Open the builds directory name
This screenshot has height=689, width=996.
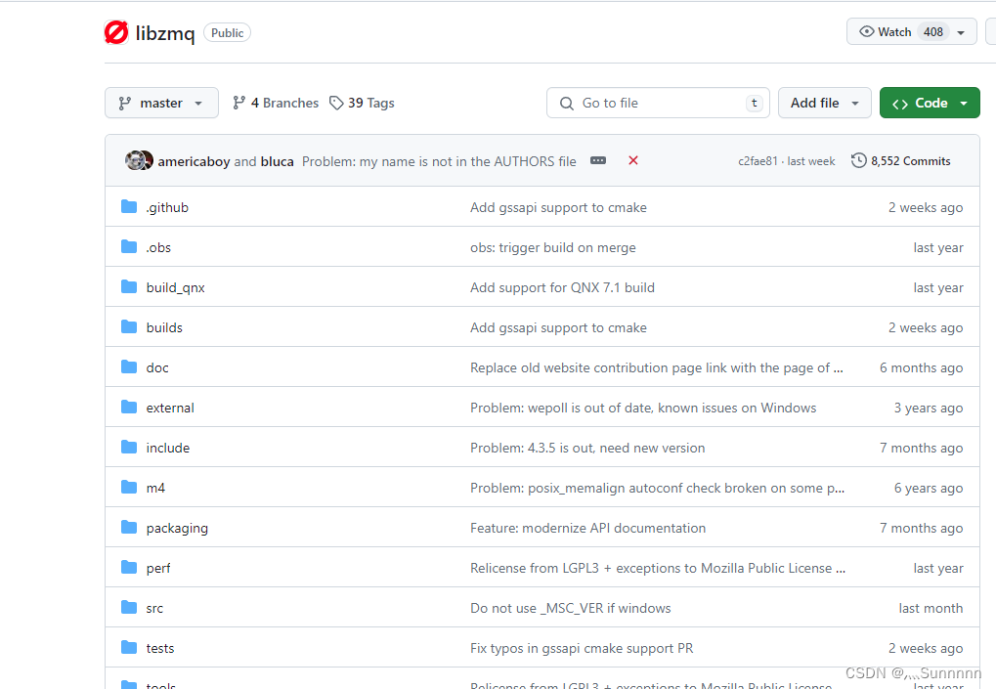[x=164, y=327]
